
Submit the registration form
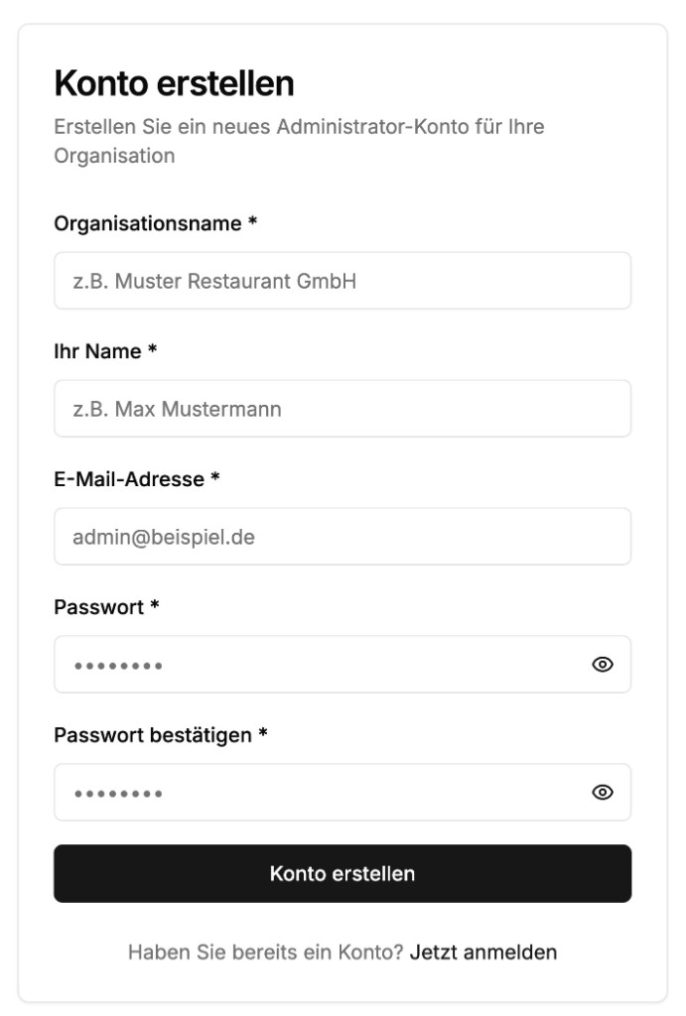pyautogui.click(x=343, y=875)
